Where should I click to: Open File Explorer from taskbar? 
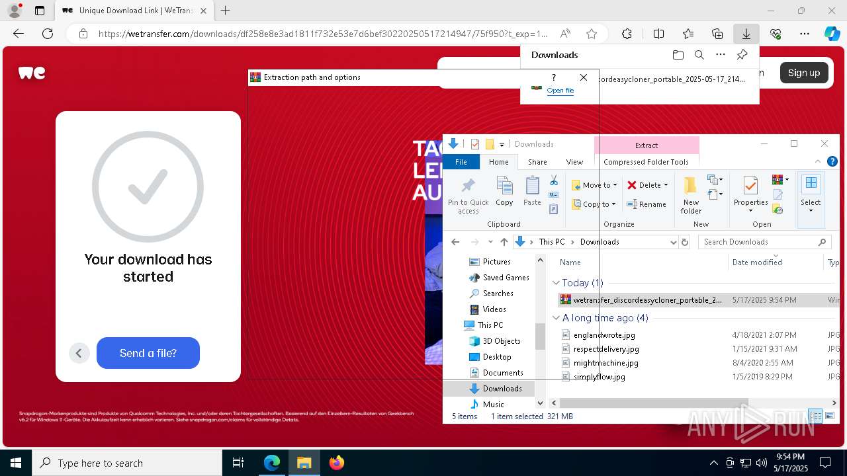[x=304, y=463]
